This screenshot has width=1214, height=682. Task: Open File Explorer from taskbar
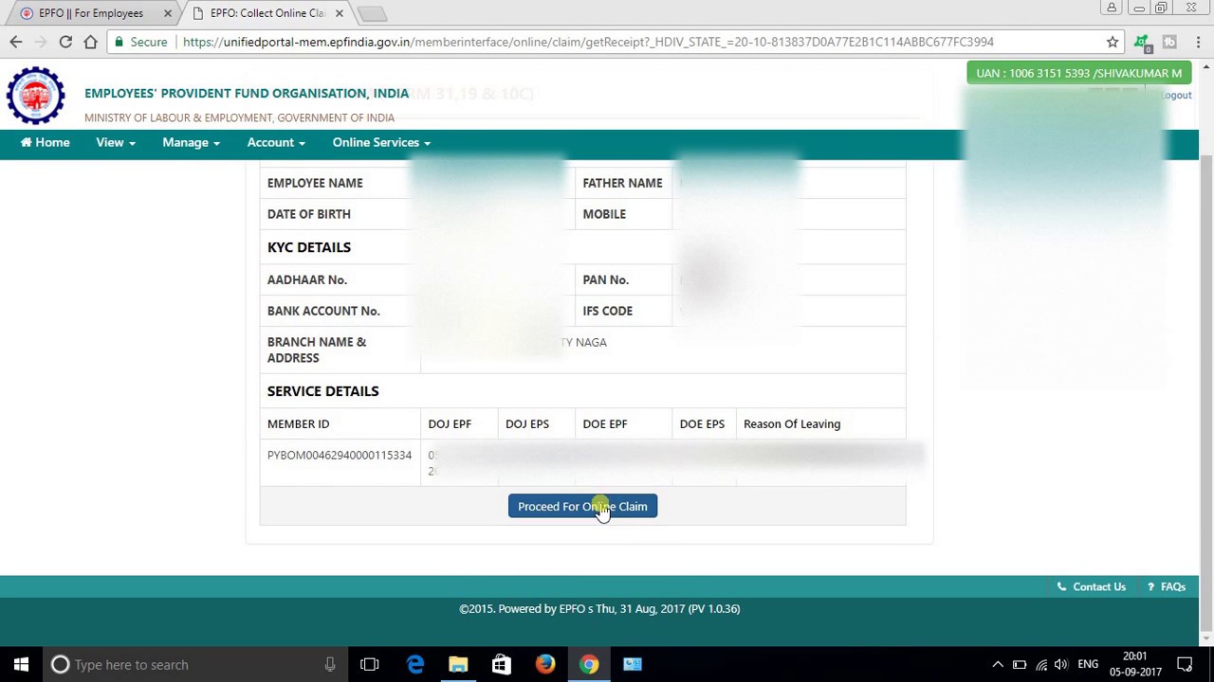458,664
